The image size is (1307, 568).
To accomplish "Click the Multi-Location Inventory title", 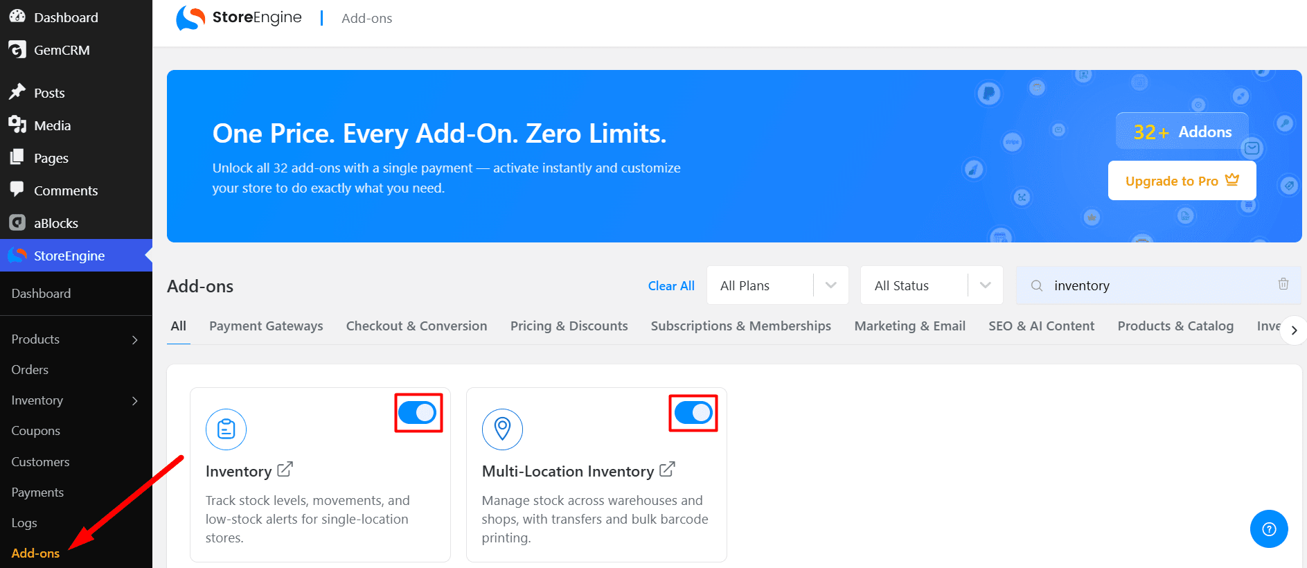I will [568, 472].
